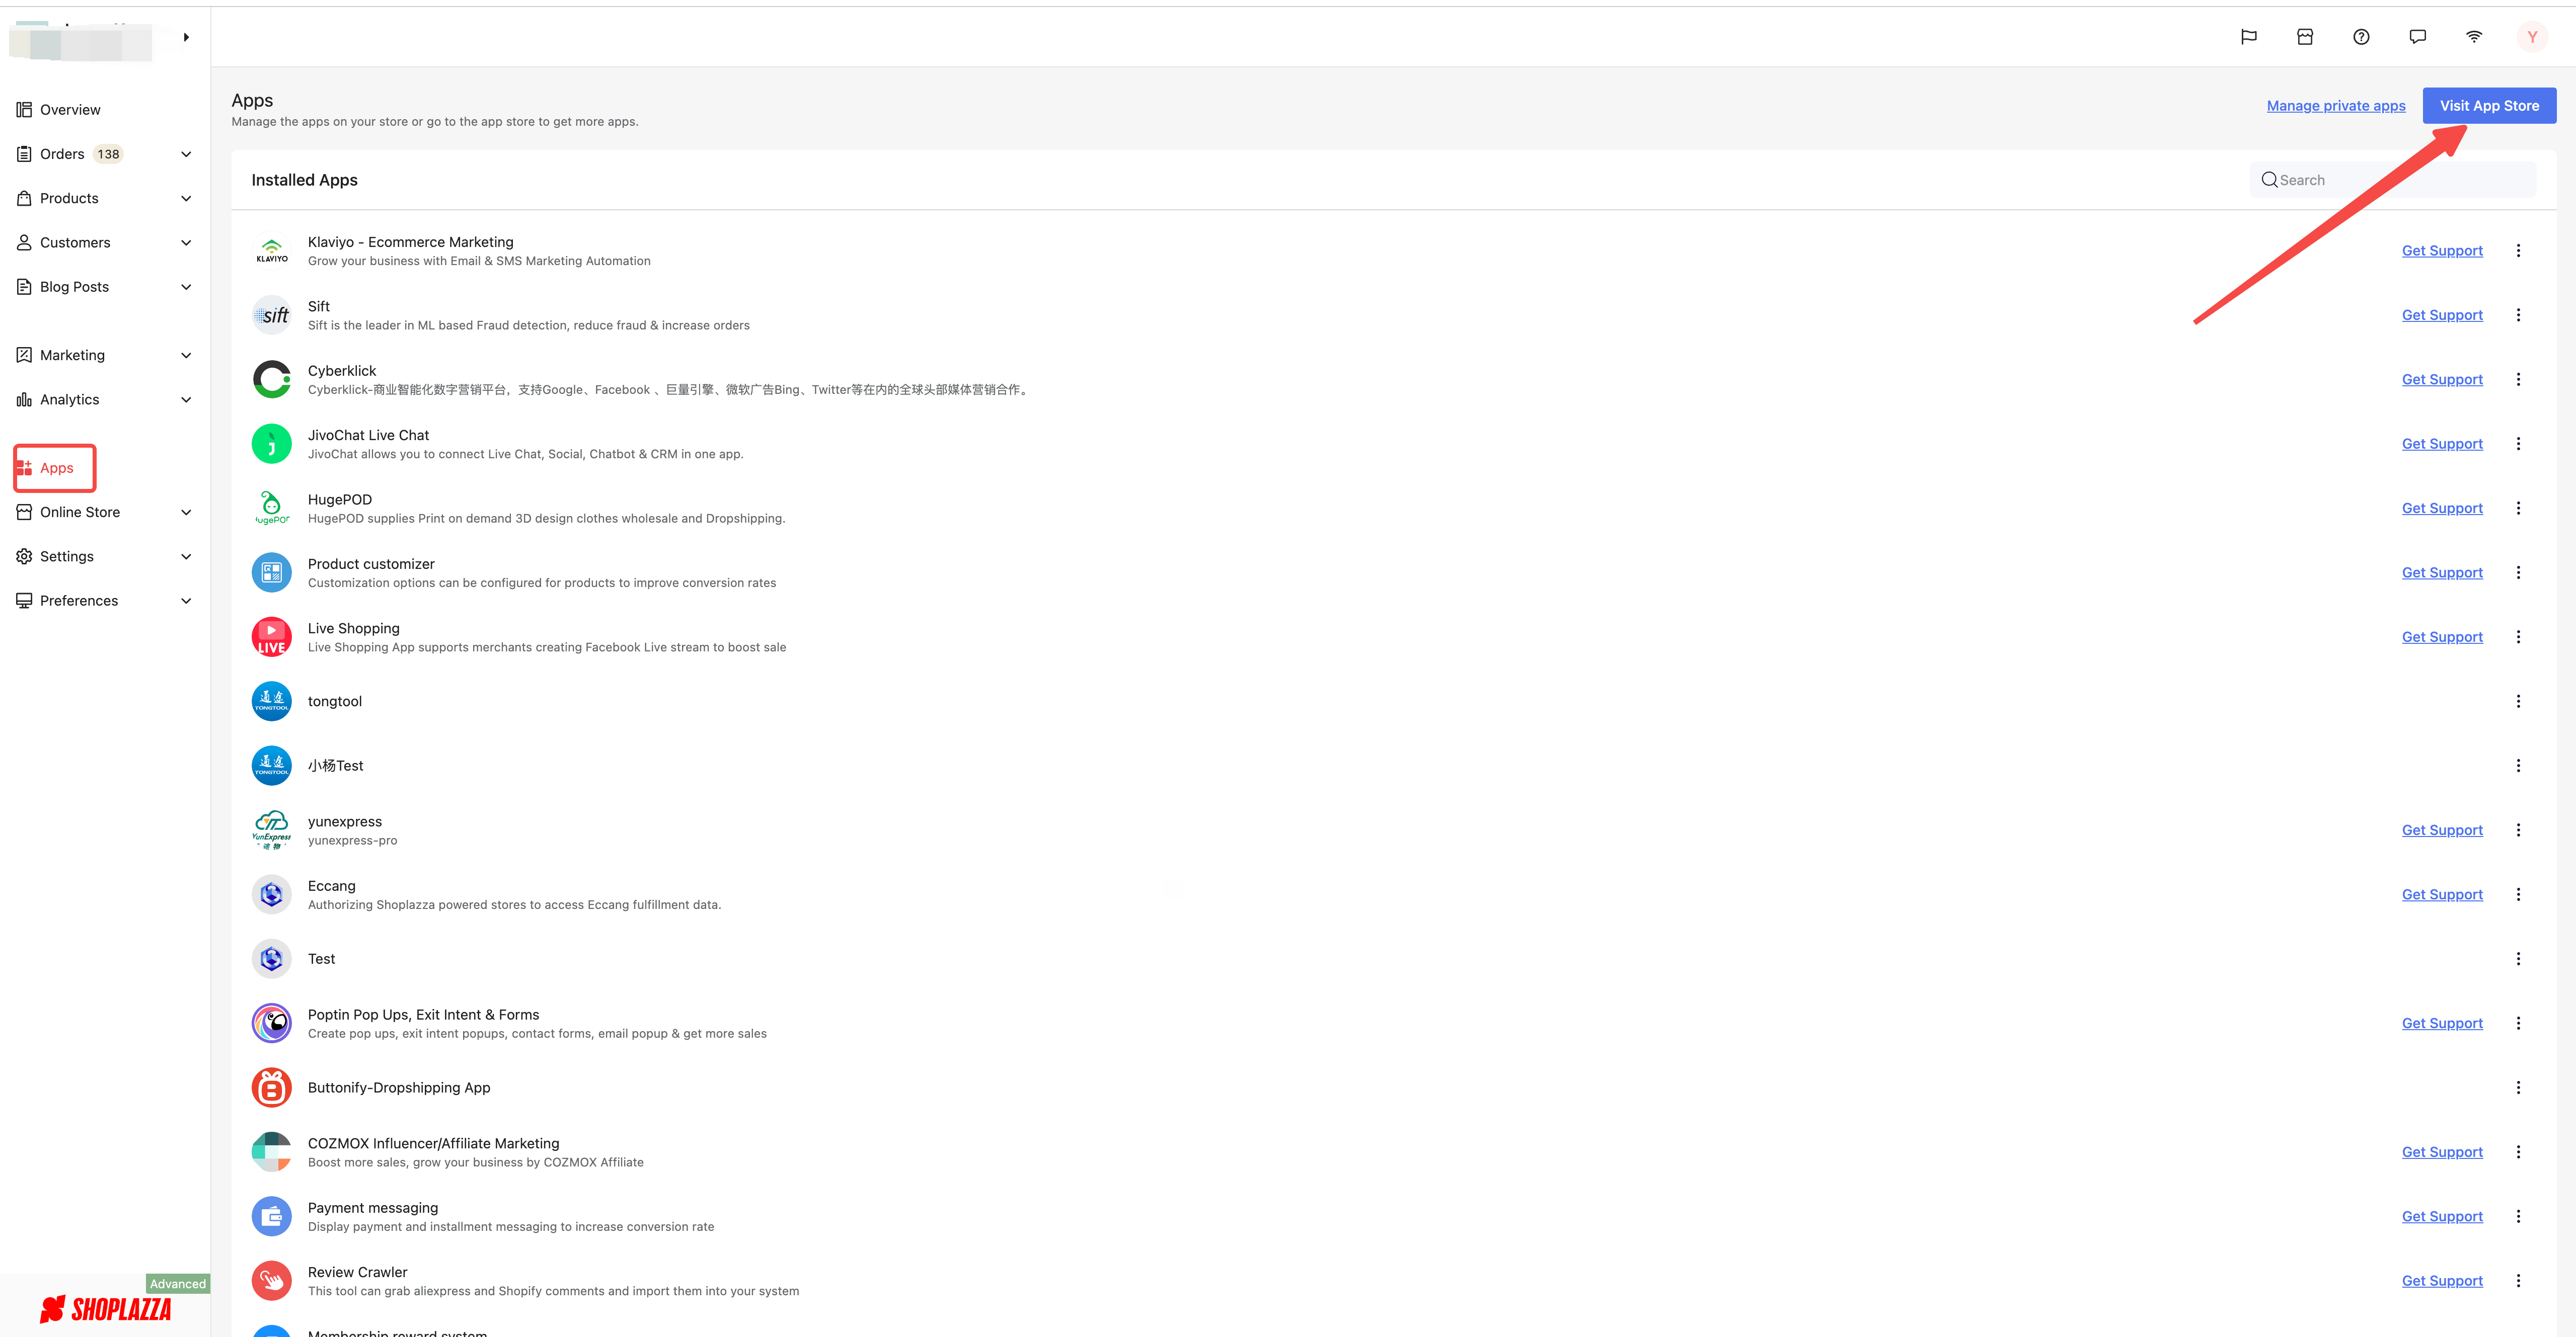
Task: Click the Live Shopping app icon
Action: tap(272, 636)
